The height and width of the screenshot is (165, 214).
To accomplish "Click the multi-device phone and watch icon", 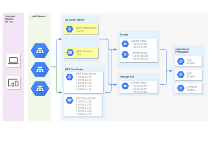I will pyautogui.click(x=13, y=82).
